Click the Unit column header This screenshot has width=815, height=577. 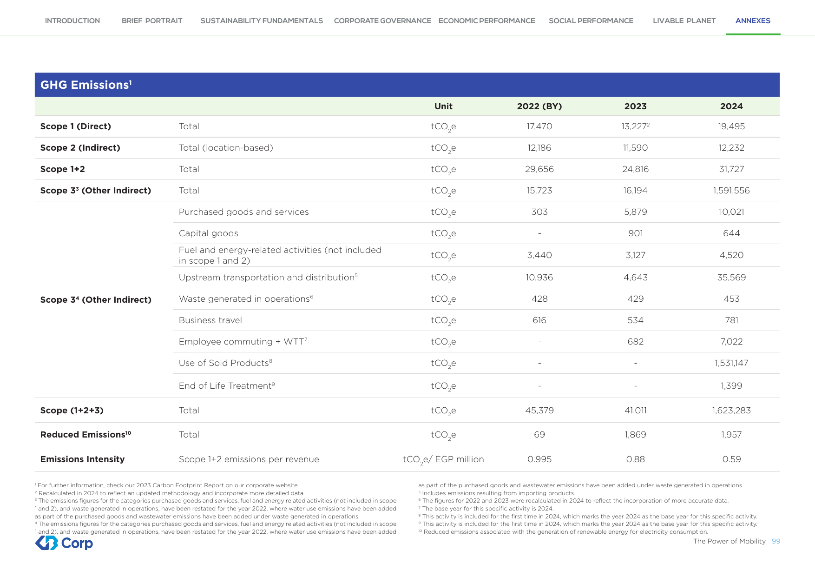(443, 106)
